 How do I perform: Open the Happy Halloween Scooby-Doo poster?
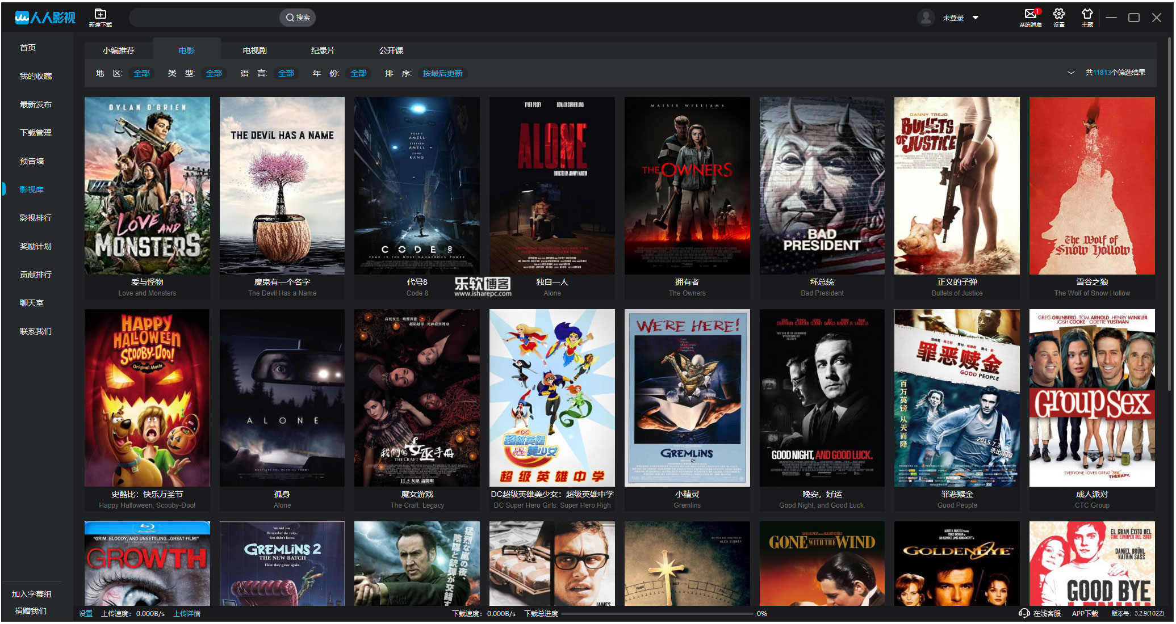pyautogui.click(x=147, y=398)
